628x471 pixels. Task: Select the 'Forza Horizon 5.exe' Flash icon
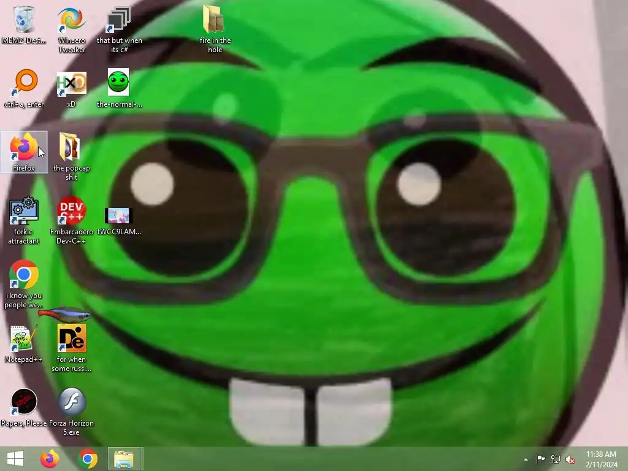71,412
